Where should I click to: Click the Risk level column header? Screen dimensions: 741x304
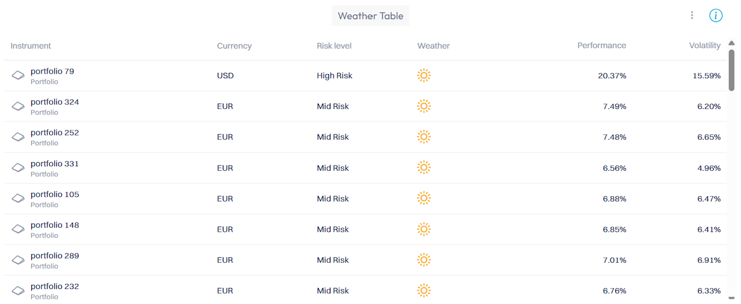(334, 46)
